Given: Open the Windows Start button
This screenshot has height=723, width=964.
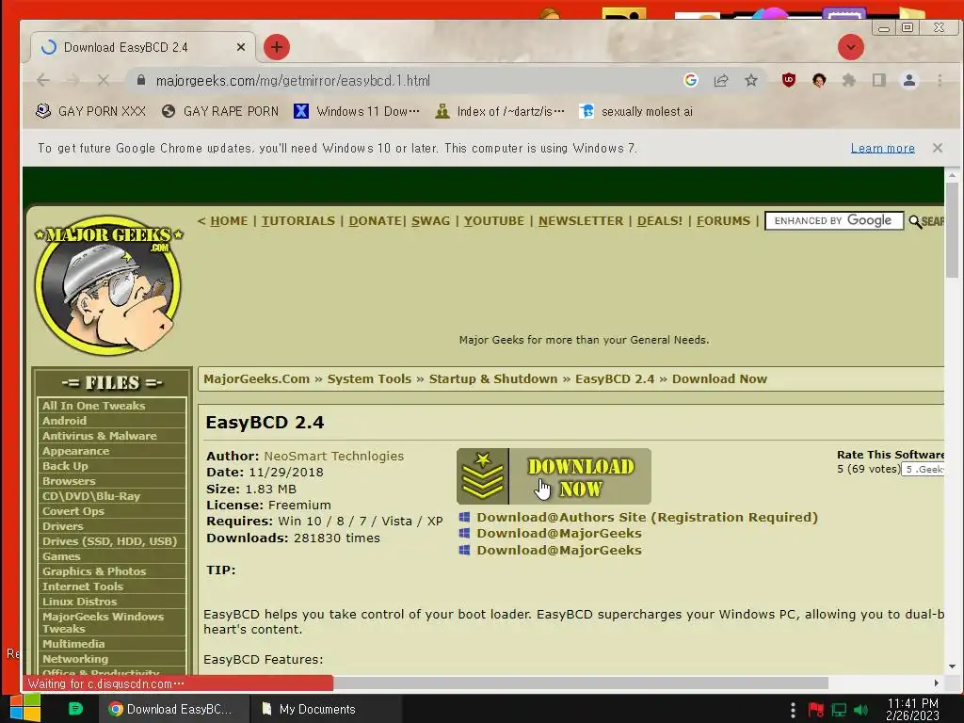Looking at the screenshot, I should pyautogui.click(x=25, y=708).
